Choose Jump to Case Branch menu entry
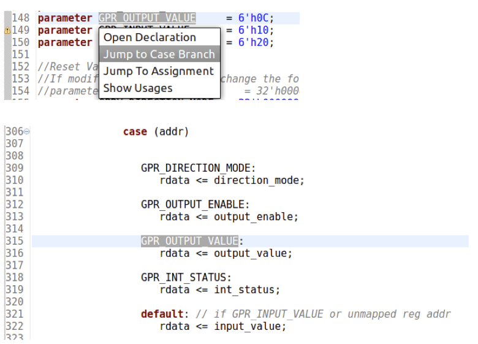 159,54
